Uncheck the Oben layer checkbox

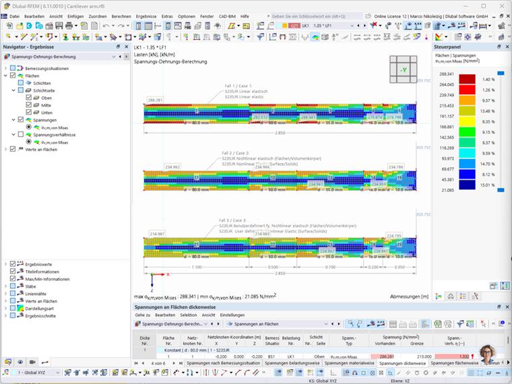(28, 98)
